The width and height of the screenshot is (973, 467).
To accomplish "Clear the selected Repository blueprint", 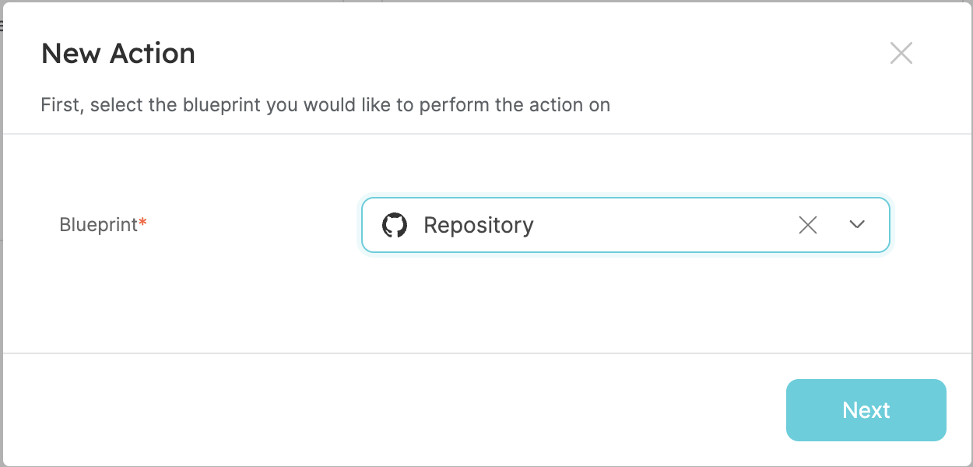I will click(808, 225).
